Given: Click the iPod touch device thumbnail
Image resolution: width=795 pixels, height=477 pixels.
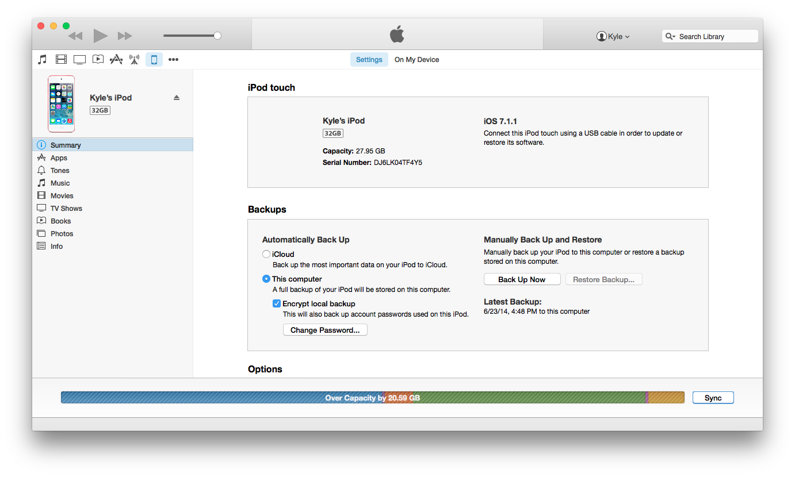Looking at the screenshot, I should pos(61,104).
